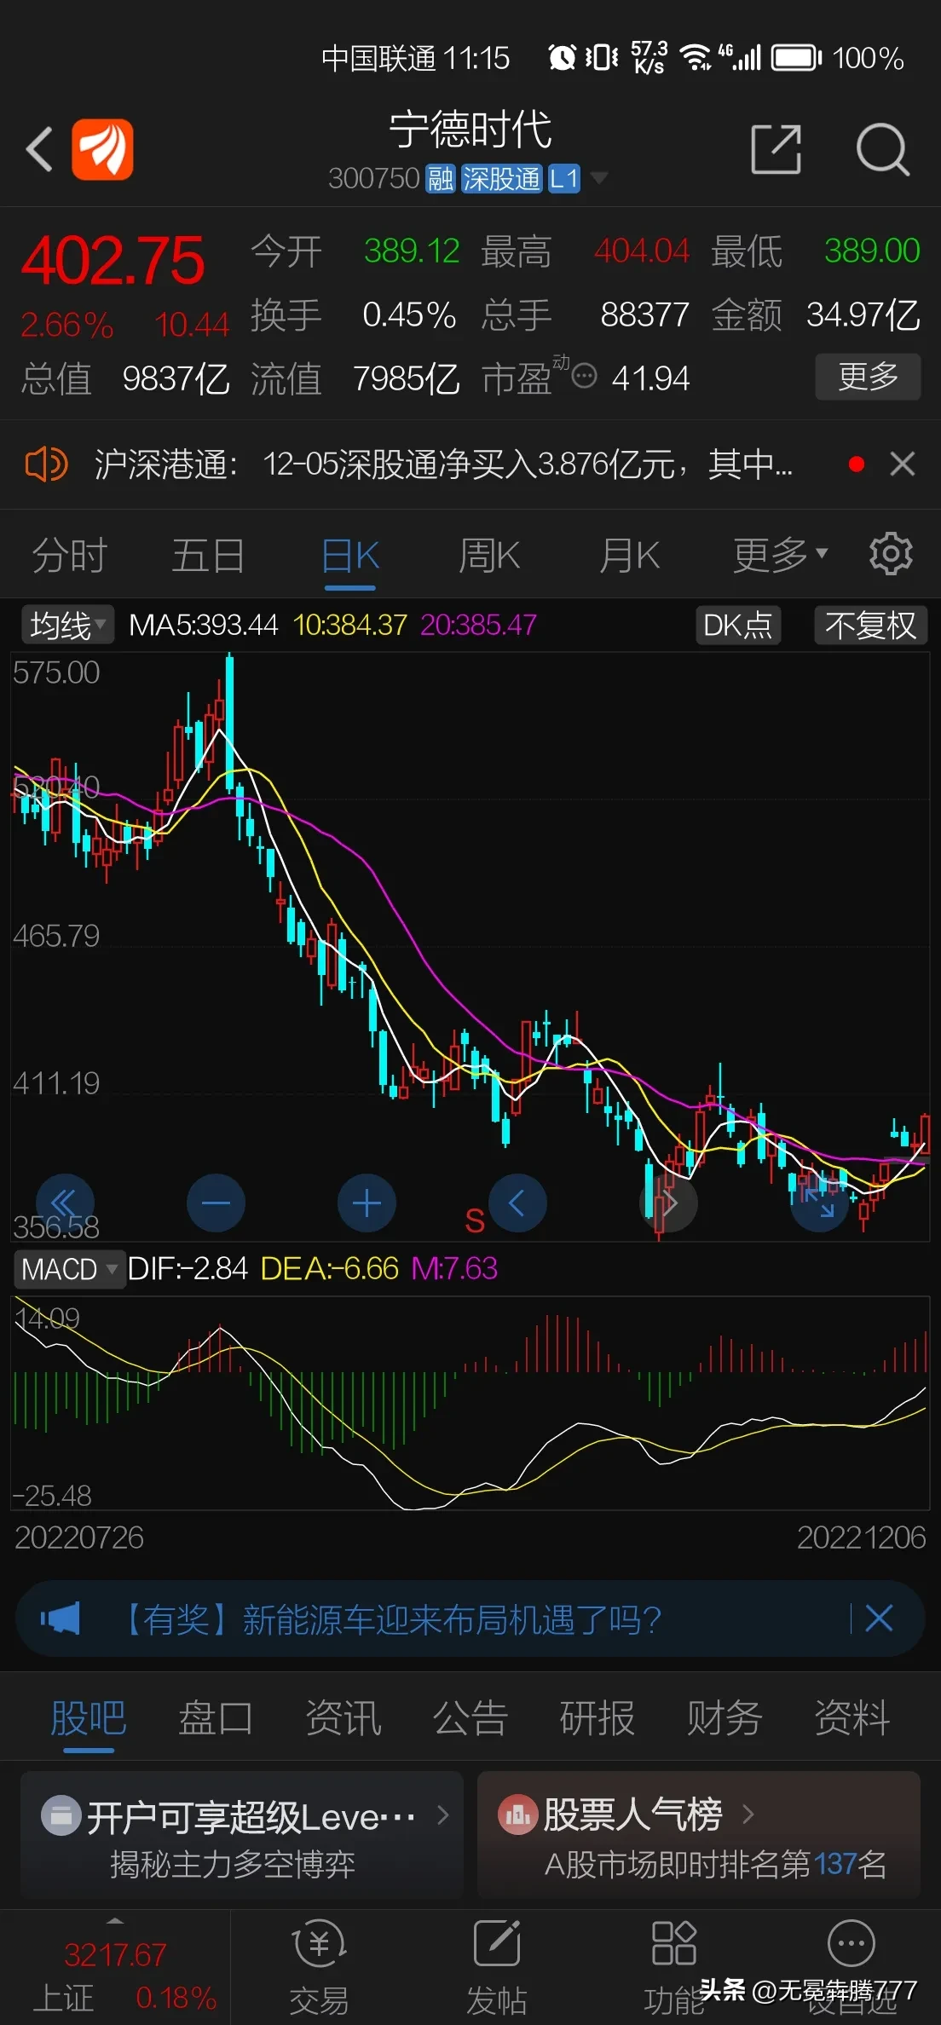Expand the 更多 chart period dropdown

click(780, 557)
